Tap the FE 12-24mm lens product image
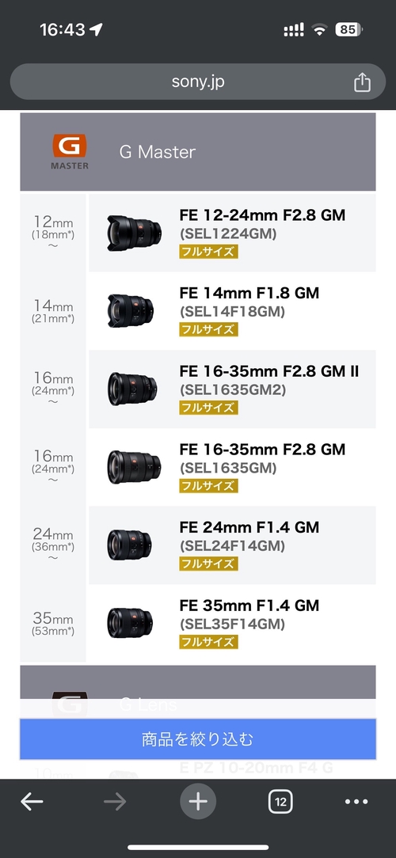 point(134,233)
